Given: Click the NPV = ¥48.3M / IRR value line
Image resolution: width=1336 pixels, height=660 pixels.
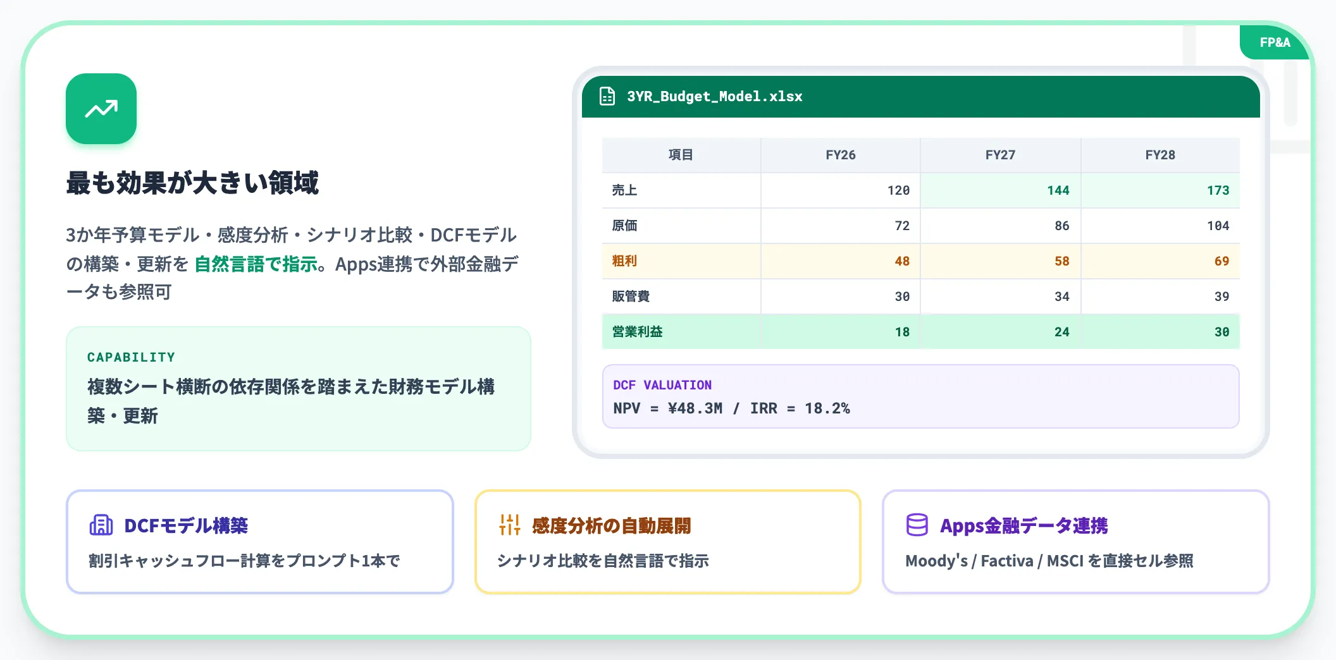Looking at the screenshot, I should tap(731, 408).
